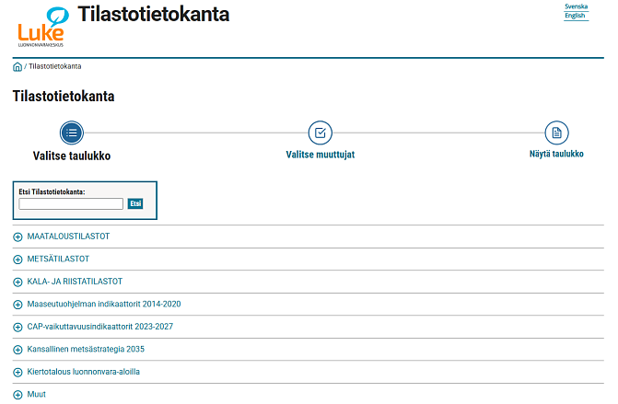Image resolution: width=618 pixels, height=404 pixels.
Task: Switch language to English
Action: 575,16
